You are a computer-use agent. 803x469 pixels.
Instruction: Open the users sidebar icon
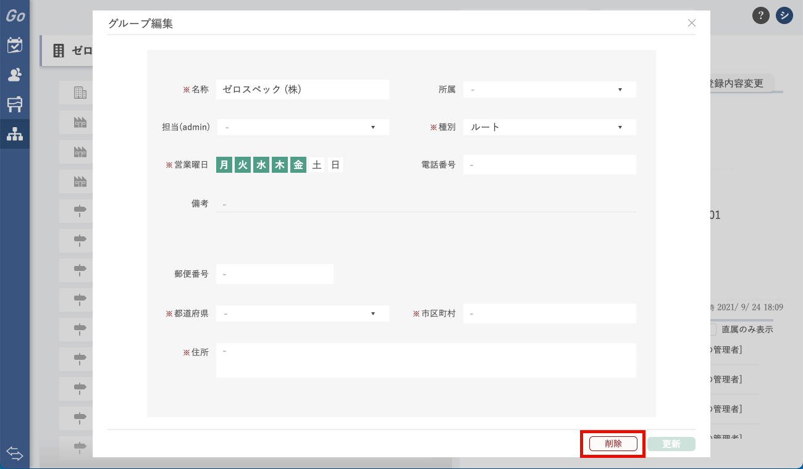(15, 75)
